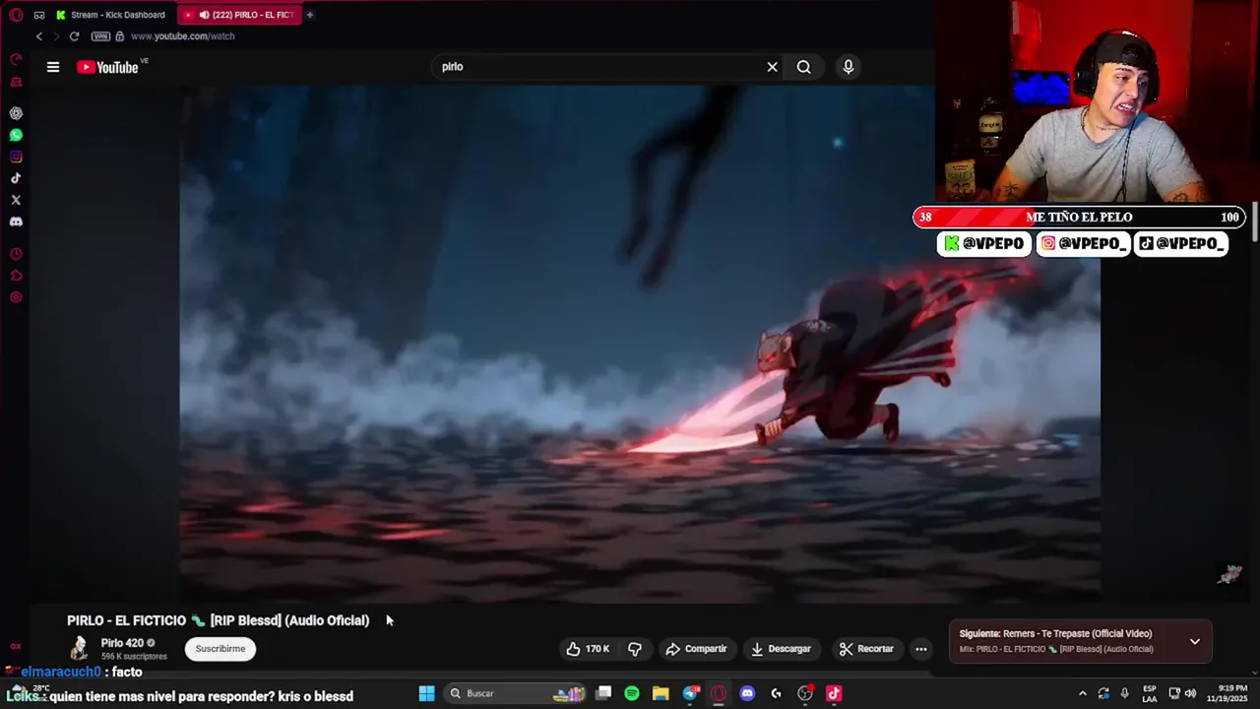Image resolution: width=1260 pixels, height=709 pixels.
Task: Click the PIRLO - EL FICTICIO video title
Action: coord(219,620)
